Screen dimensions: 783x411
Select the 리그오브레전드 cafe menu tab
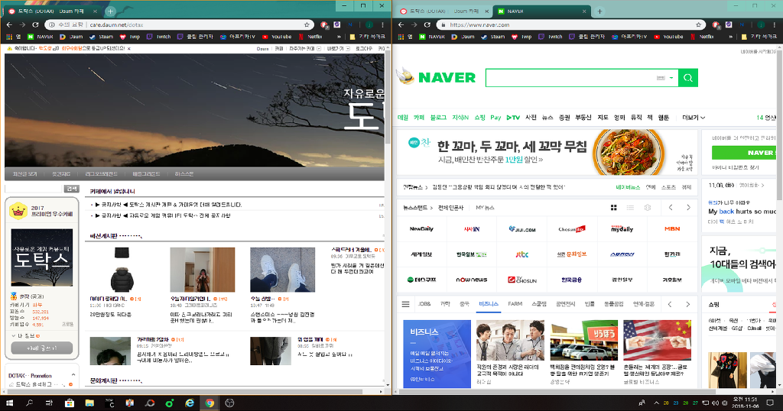tap(102, 174)
